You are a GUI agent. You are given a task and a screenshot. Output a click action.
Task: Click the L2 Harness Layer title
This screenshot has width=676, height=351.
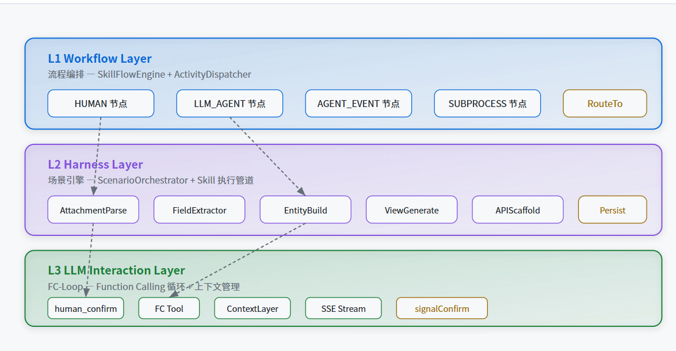tap(96, 165)
